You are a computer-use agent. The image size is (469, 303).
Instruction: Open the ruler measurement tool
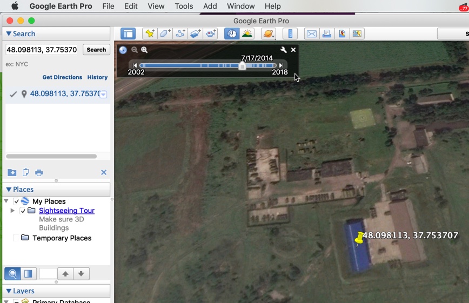coord(290,33)
